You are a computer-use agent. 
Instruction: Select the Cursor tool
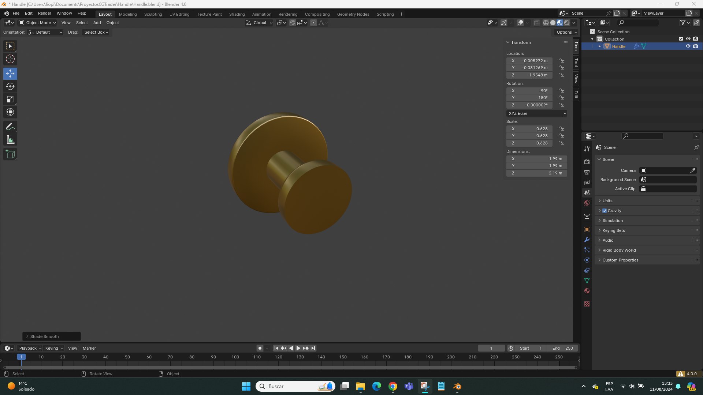[x=10, y=59]
